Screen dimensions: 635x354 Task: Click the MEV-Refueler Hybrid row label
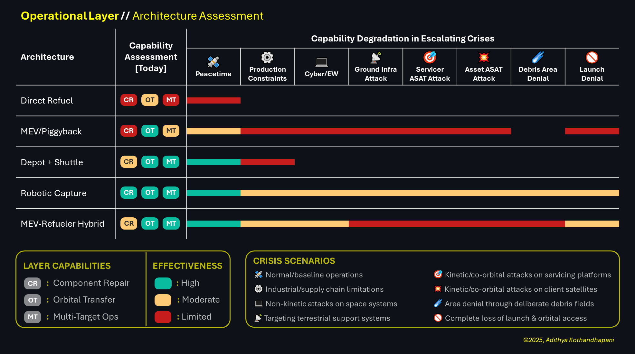pos(62,224)
